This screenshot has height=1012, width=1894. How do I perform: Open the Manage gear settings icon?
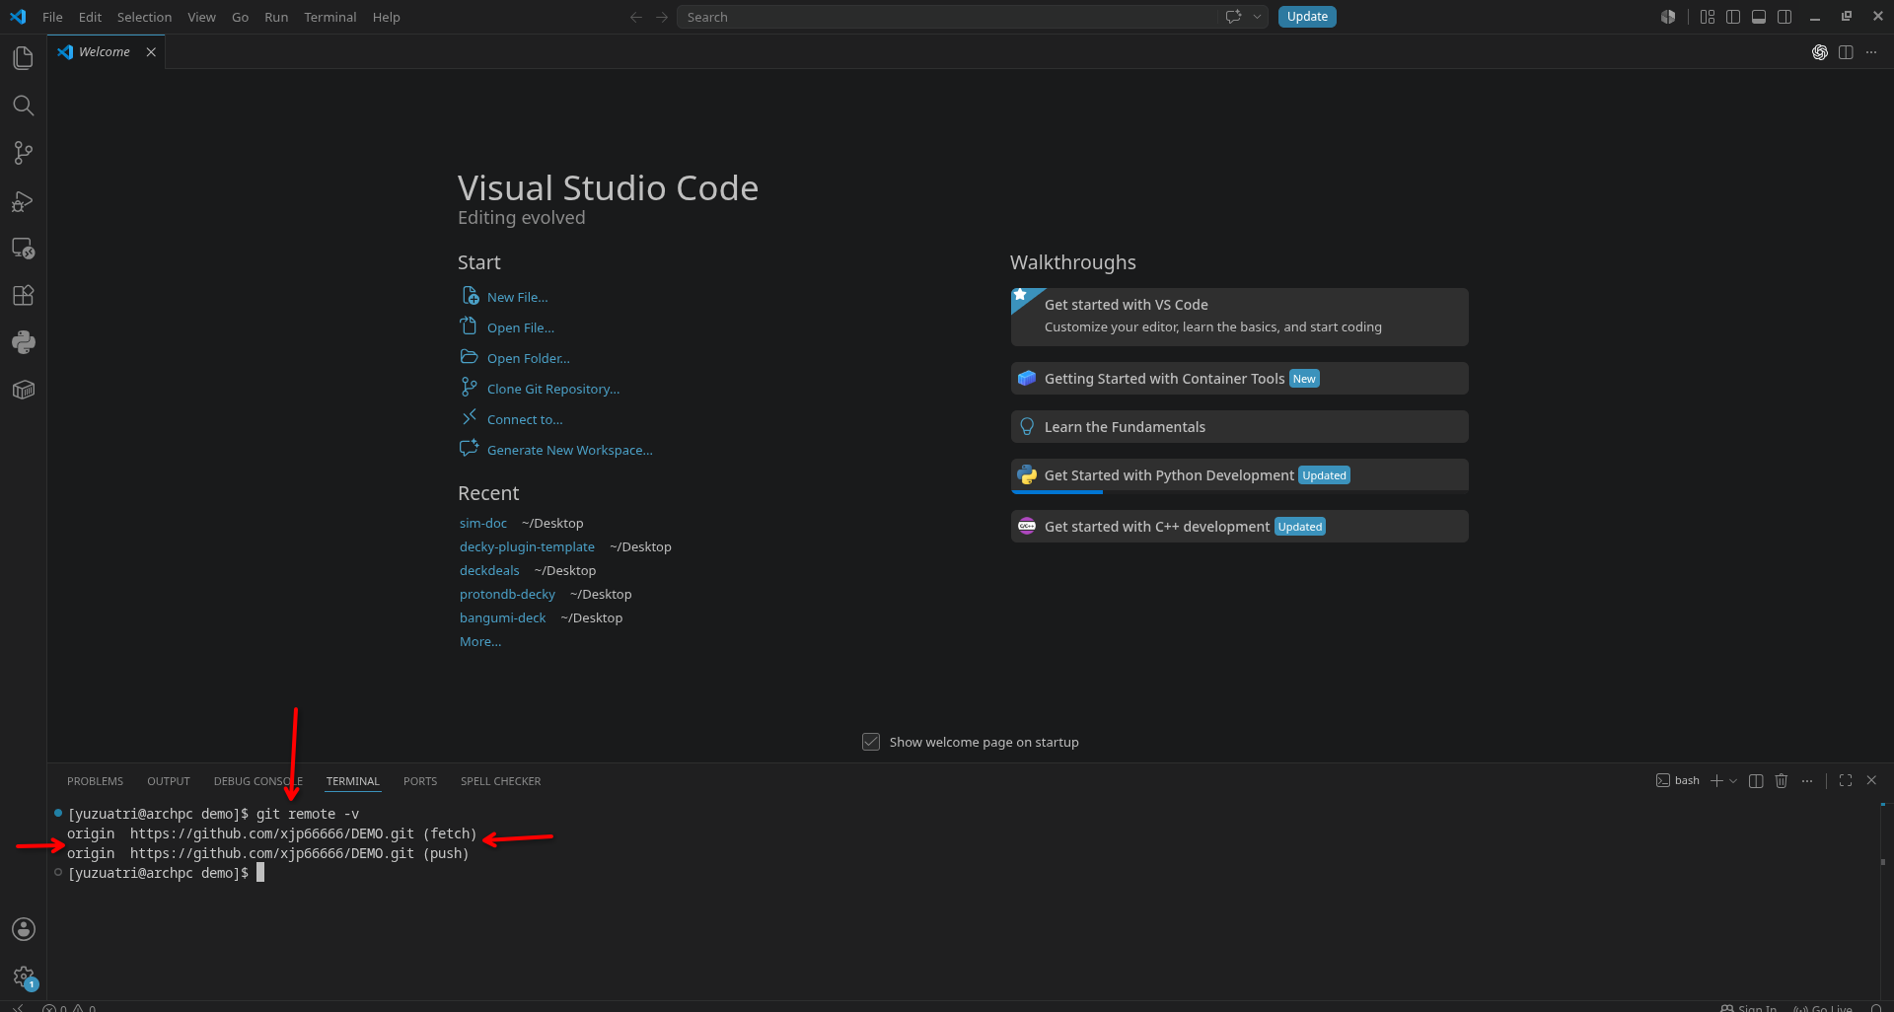pos(24,977)
